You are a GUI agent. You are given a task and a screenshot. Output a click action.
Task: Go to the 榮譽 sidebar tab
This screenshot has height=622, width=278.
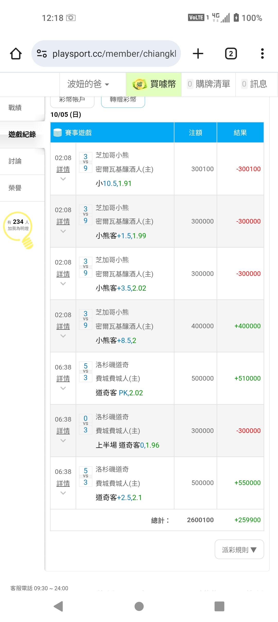click(x=15, y=188)
